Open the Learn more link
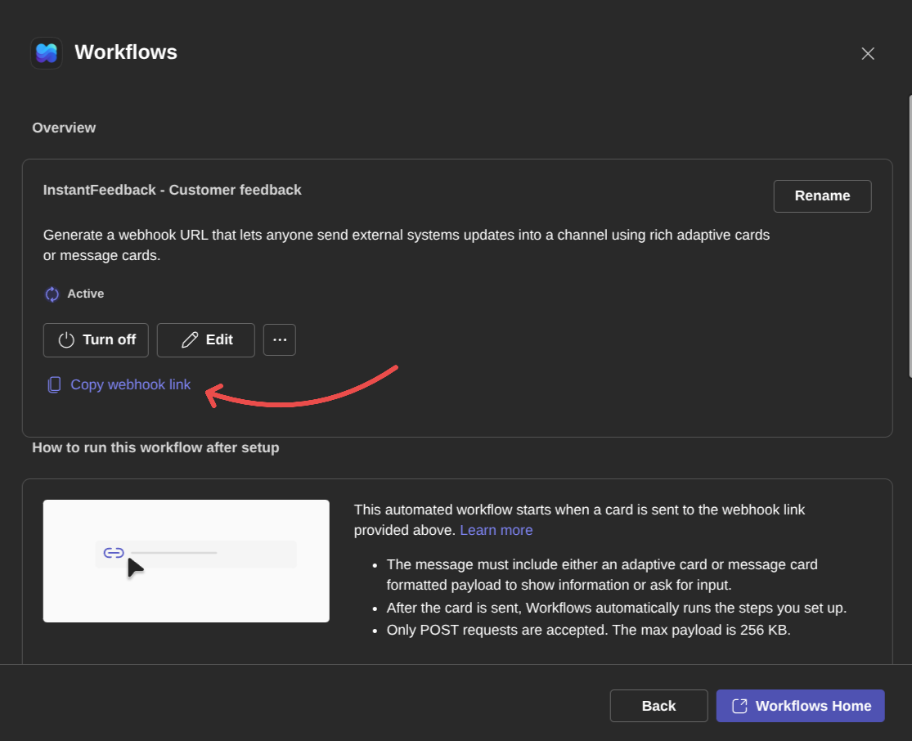The height and width of the screenshot is (741, 912). click(496, 531)
